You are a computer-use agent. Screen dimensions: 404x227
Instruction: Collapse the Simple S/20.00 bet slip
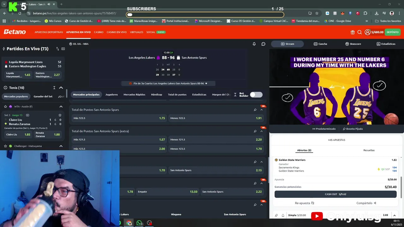[394, 215]
